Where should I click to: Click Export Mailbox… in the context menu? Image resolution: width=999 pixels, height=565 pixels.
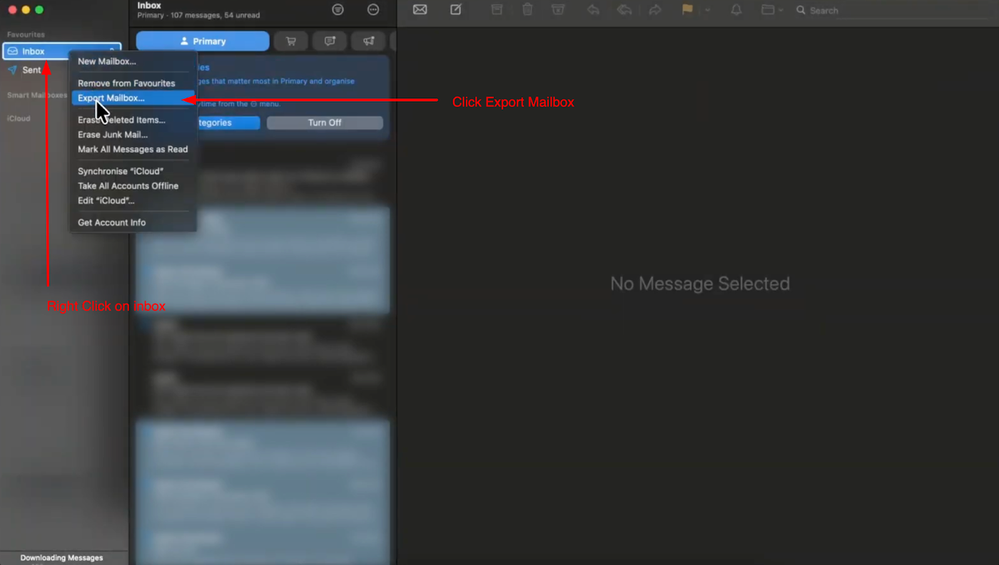pyautogui.click(x=133, y=98)
